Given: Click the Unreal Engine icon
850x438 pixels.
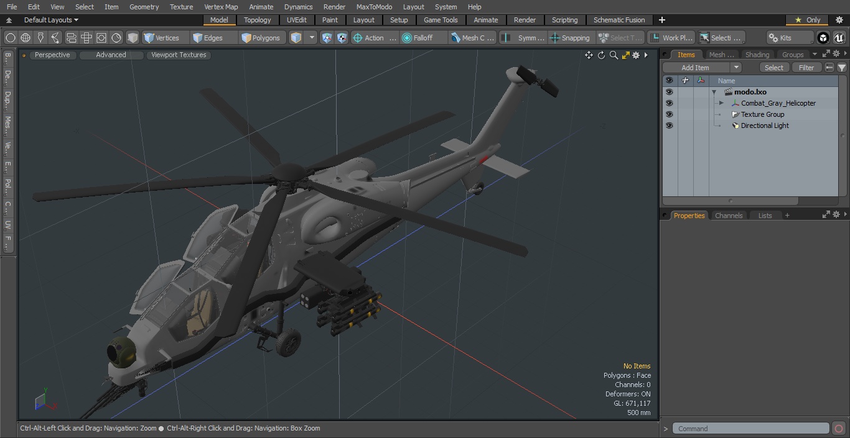Looking at the screenshot, I should (839, 38).
